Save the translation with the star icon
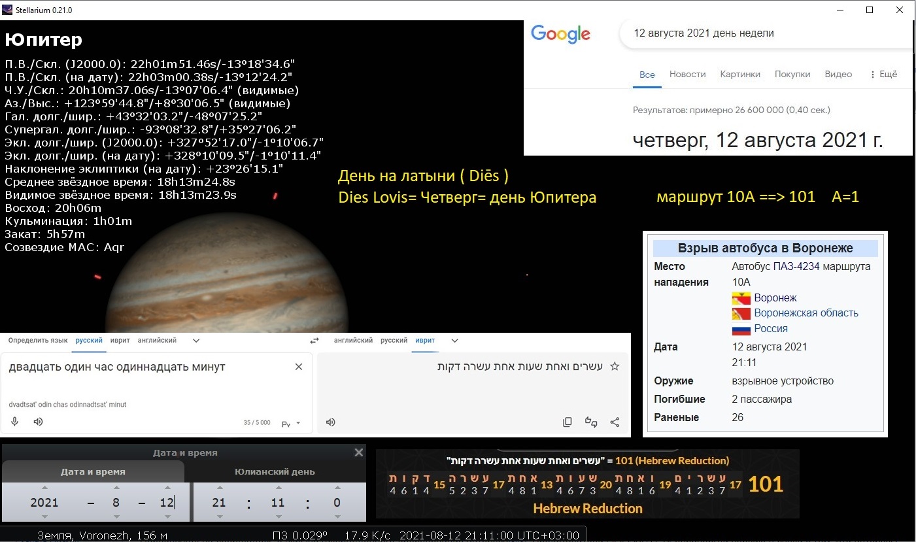This screenshot has height=542, width=916. [615, 367]
